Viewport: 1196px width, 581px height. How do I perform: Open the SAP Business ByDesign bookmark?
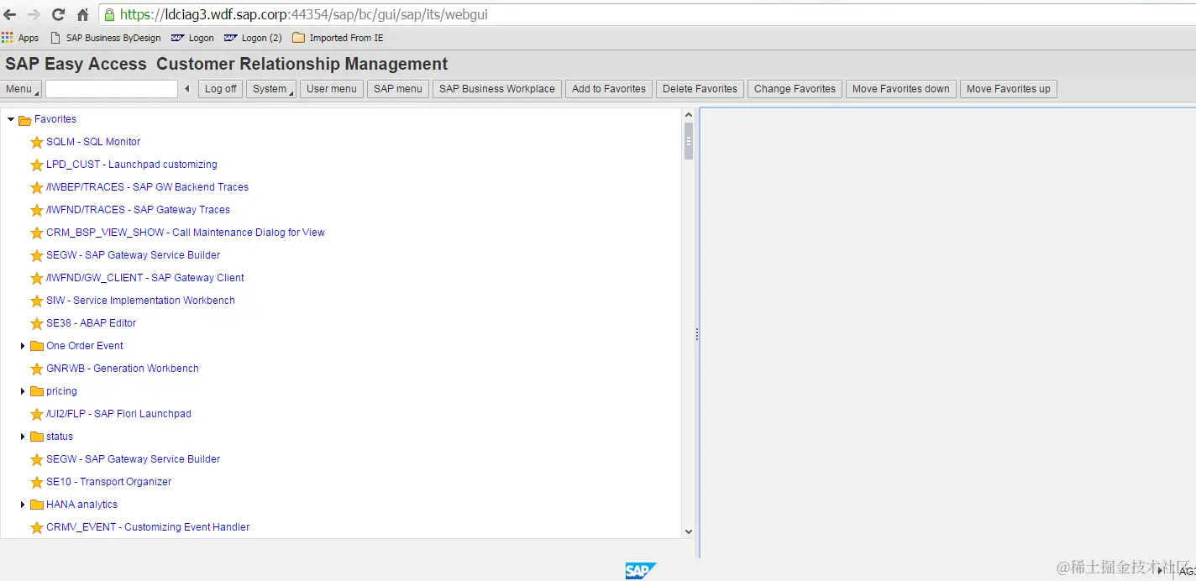coord(106,38)
